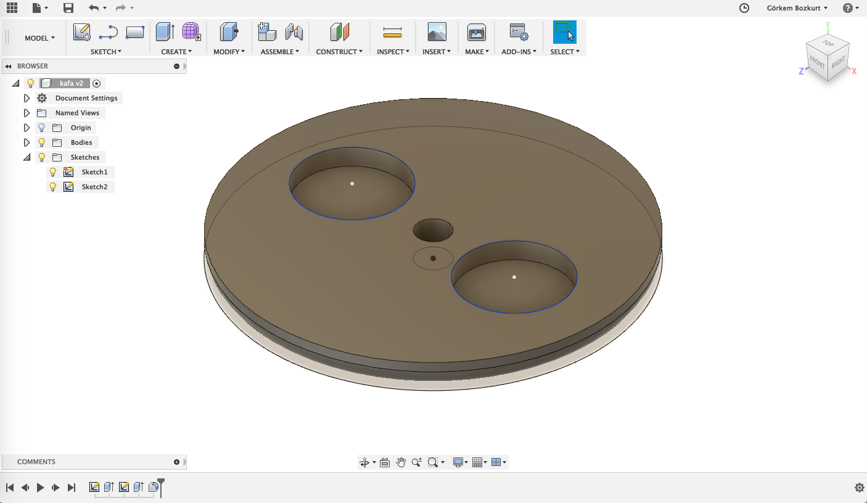
Task: Select the Offset Plane construct tool
Action: [x=340, y=32]
